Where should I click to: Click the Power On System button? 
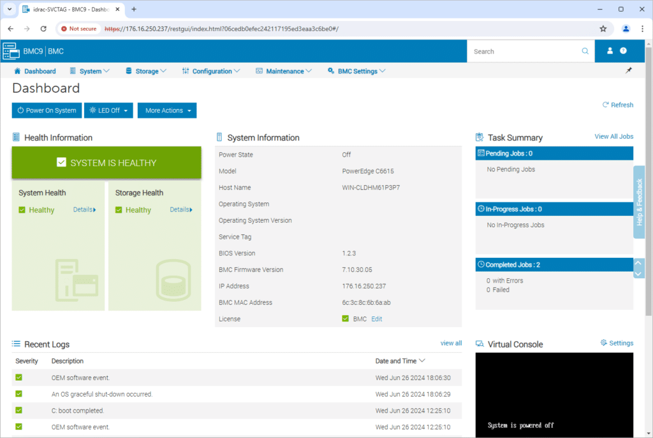pyautogui.click(x=47, y=111)
